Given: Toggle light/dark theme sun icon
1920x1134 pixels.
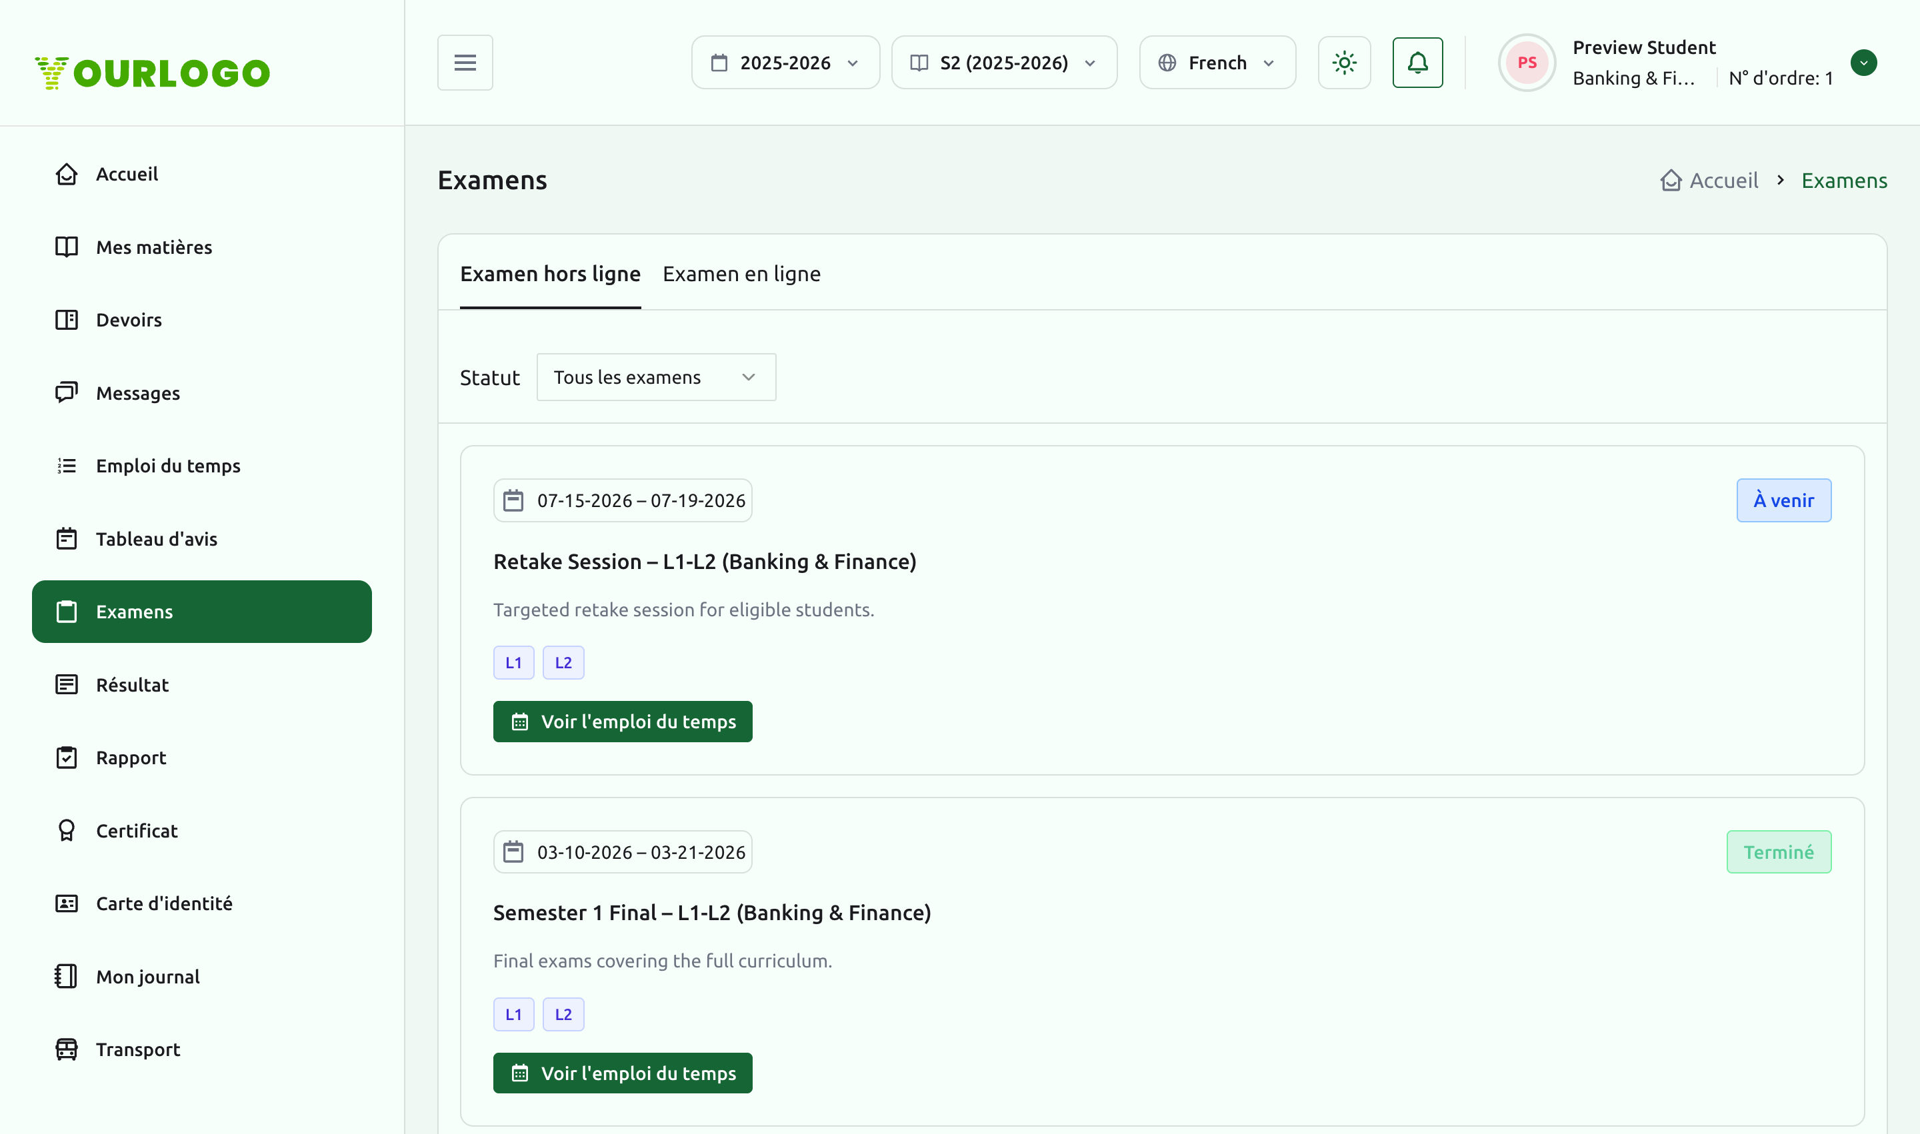Looking at the screenshot, I should pos(1344,63).
